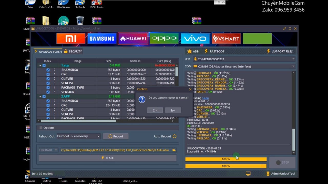
Task: Uncheck the VERSION row checkbox
Action: click(48, 92)
